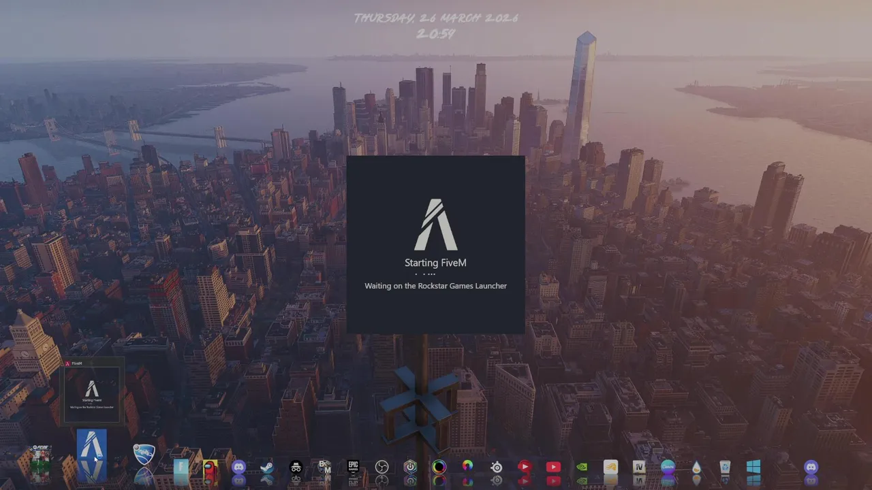Open the BM dock icon
The image size is (872, 490).
[324, 467]
